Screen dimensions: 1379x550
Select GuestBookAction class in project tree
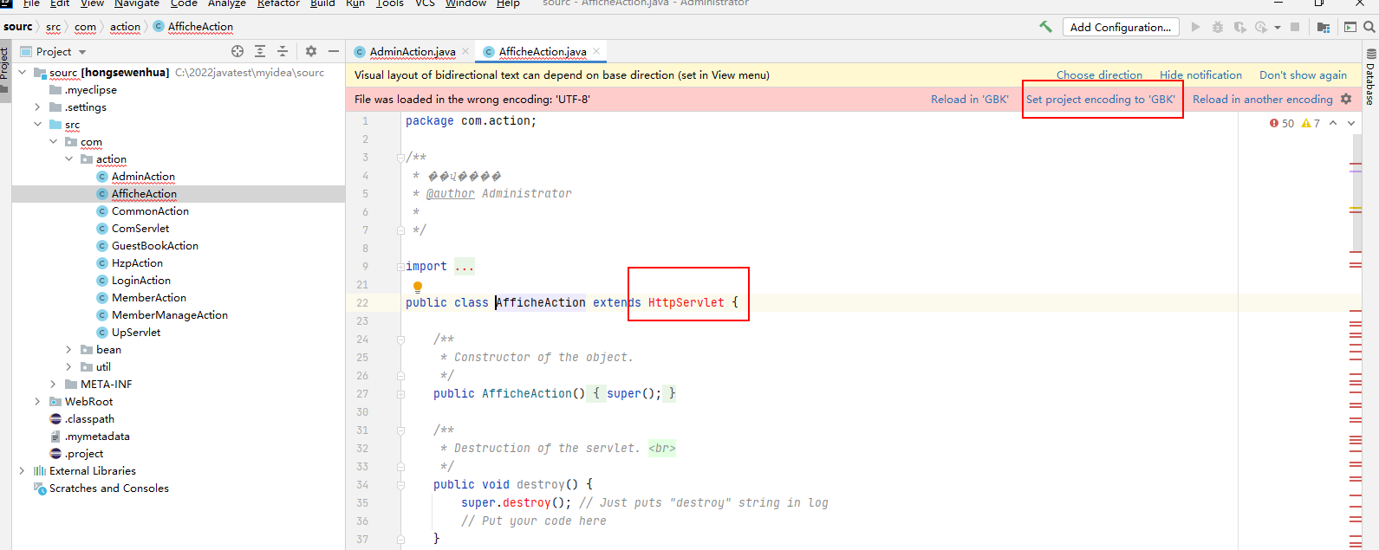pos(155,245)
